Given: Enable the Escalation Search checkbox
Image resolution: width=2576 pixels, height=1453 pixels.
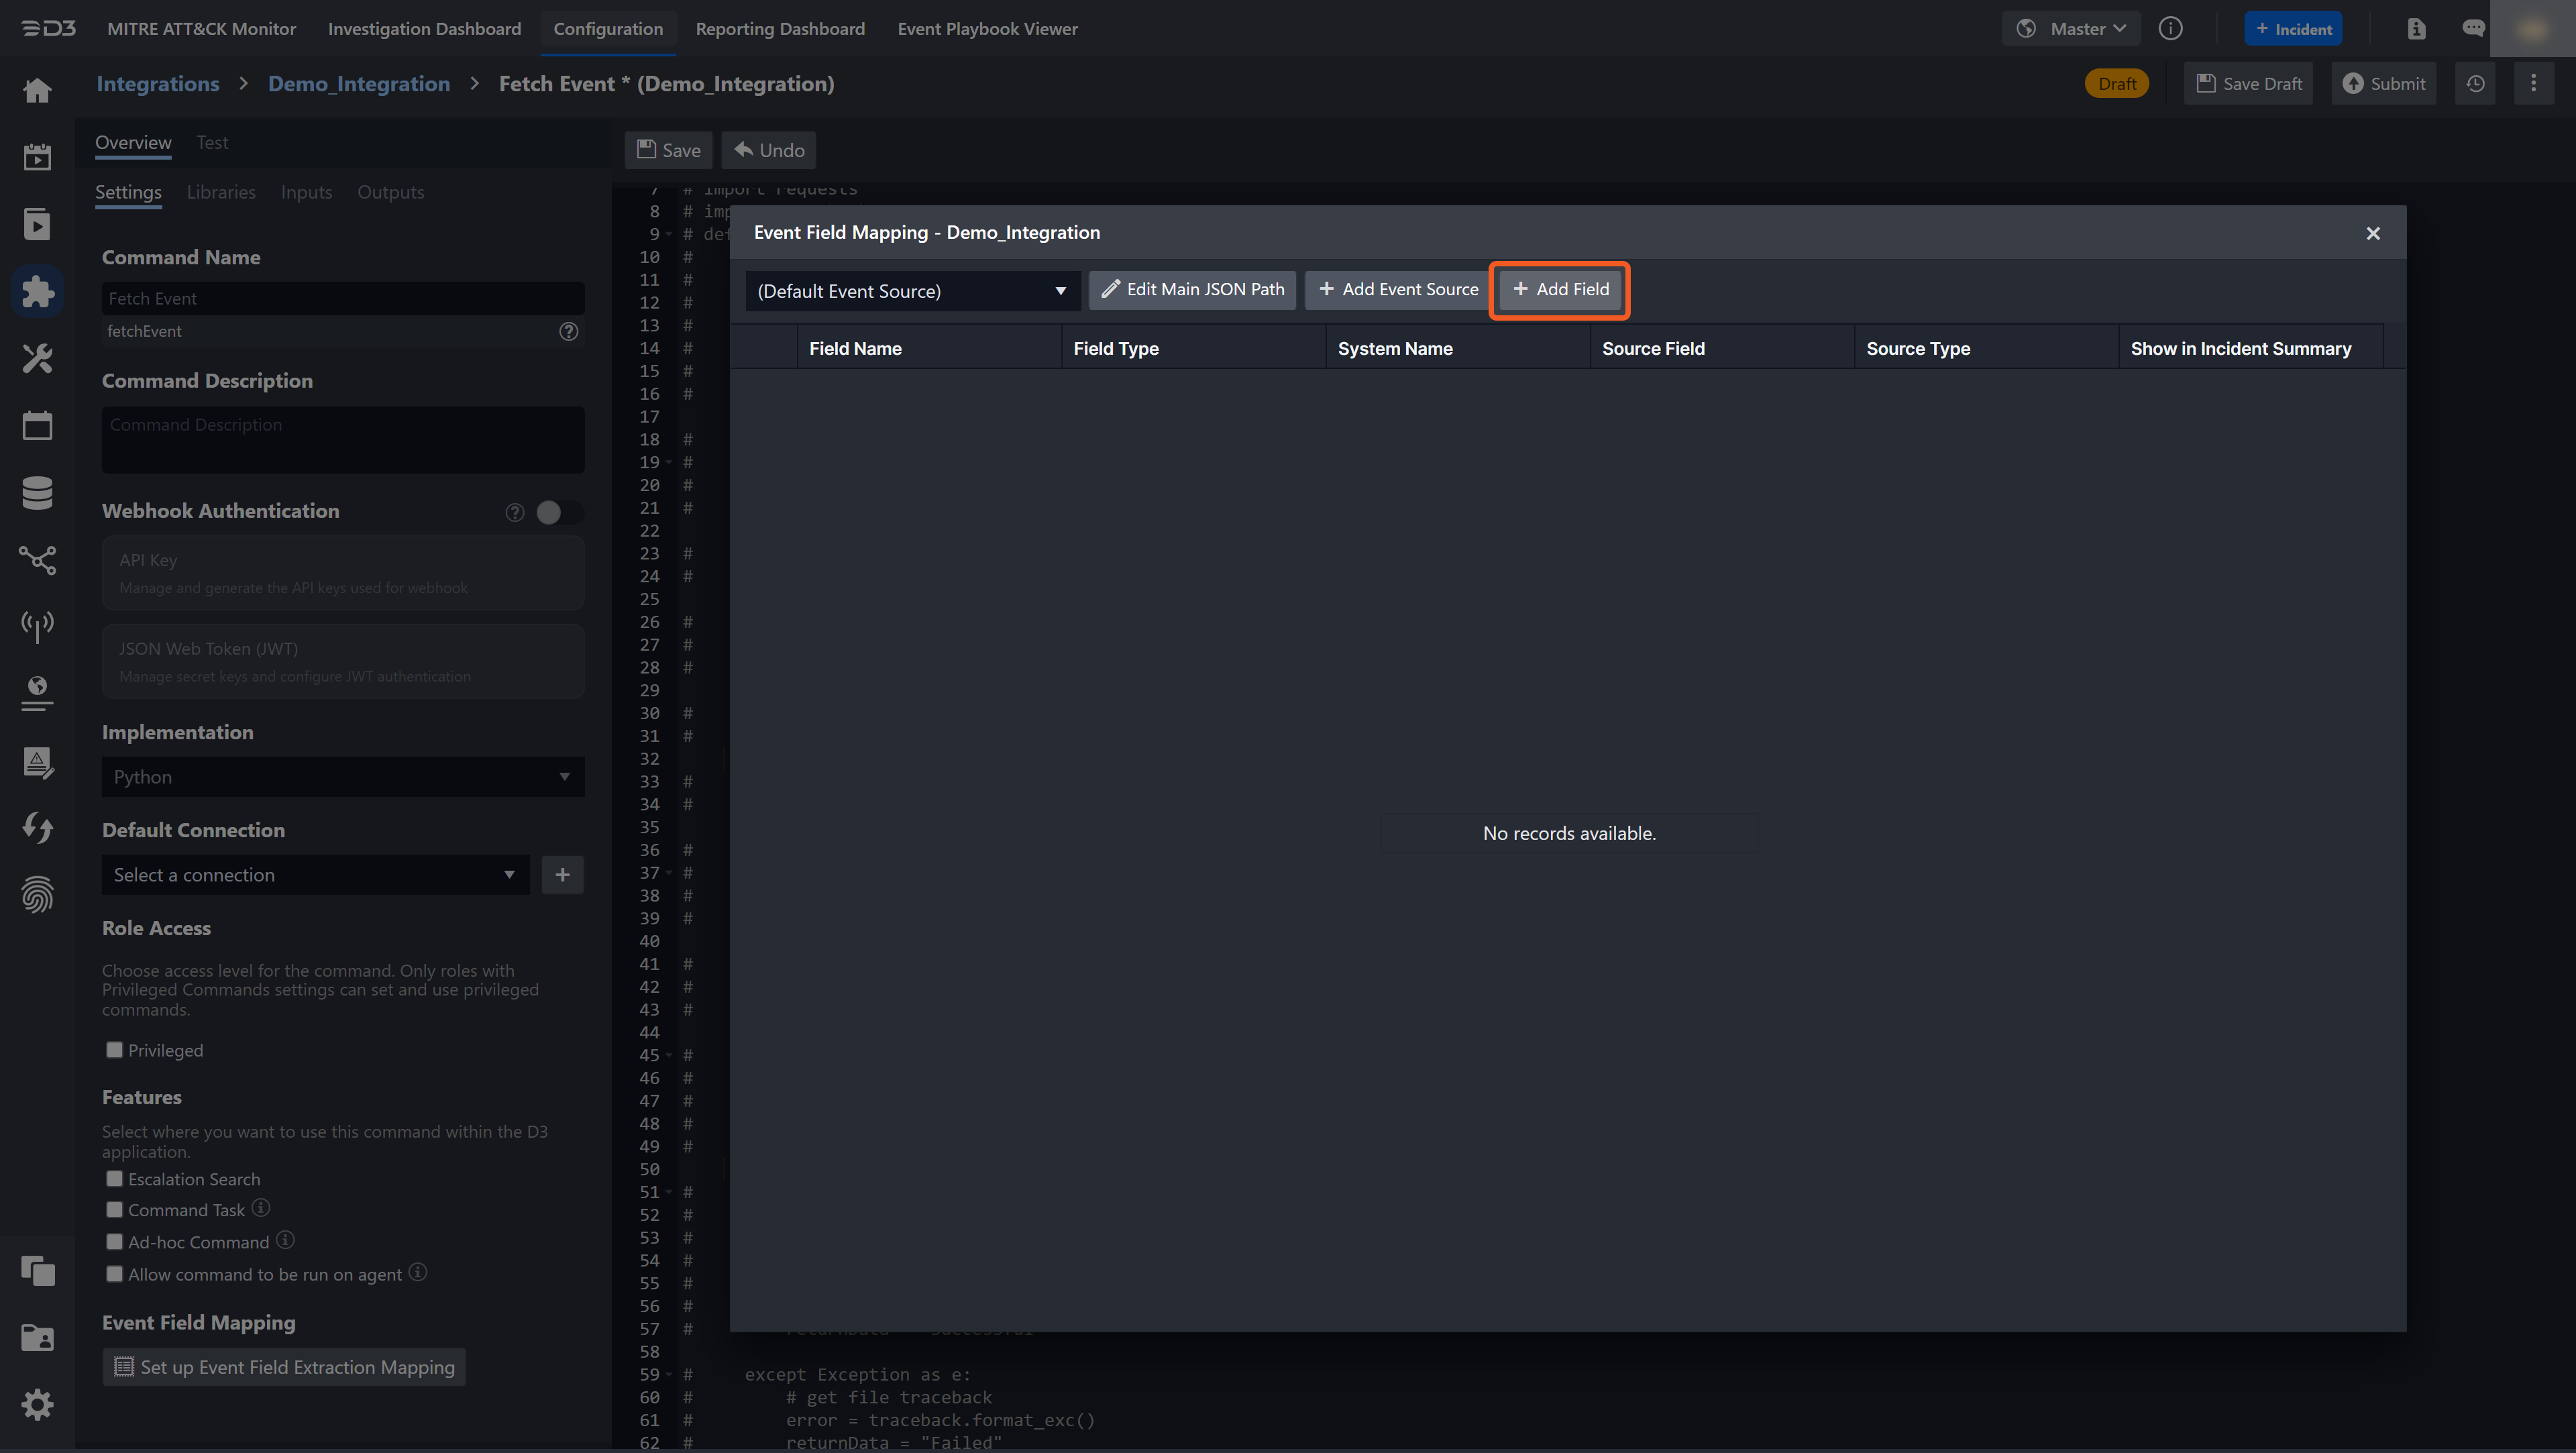Looking at the screenshot, I should click(x=115, y=1179).
